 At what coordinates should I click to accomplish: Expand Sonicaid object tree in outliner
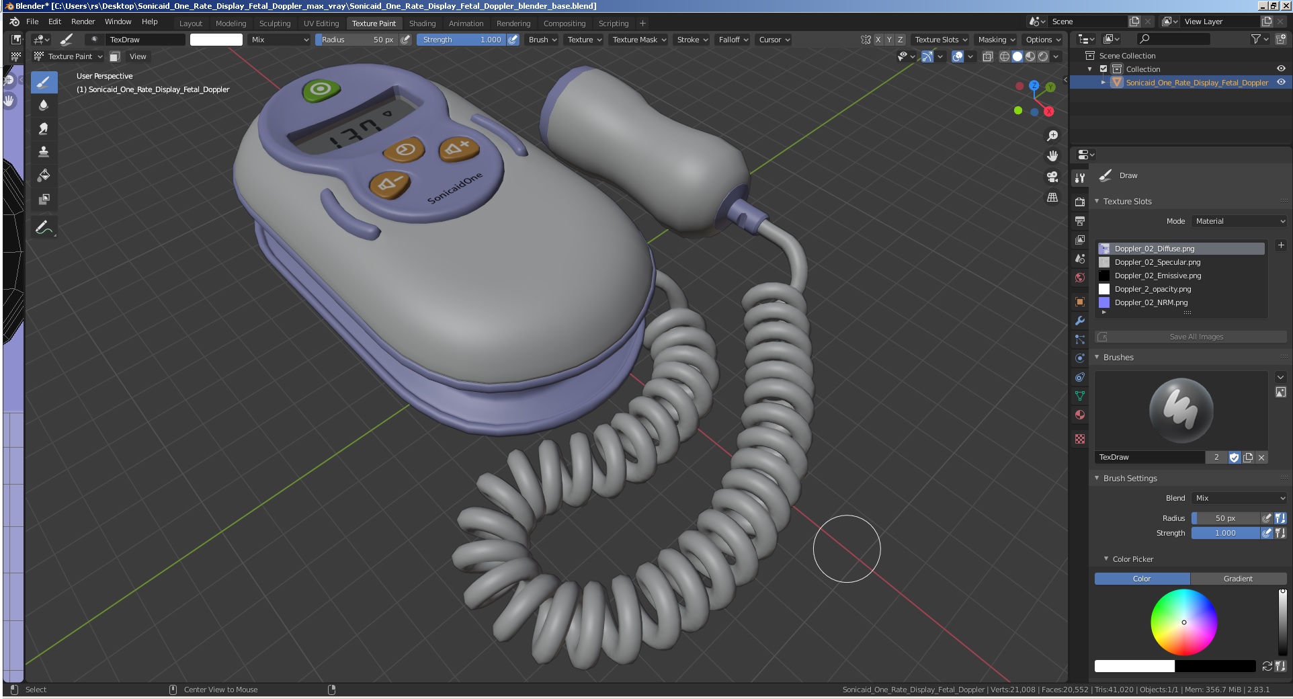pos(1103,82)
